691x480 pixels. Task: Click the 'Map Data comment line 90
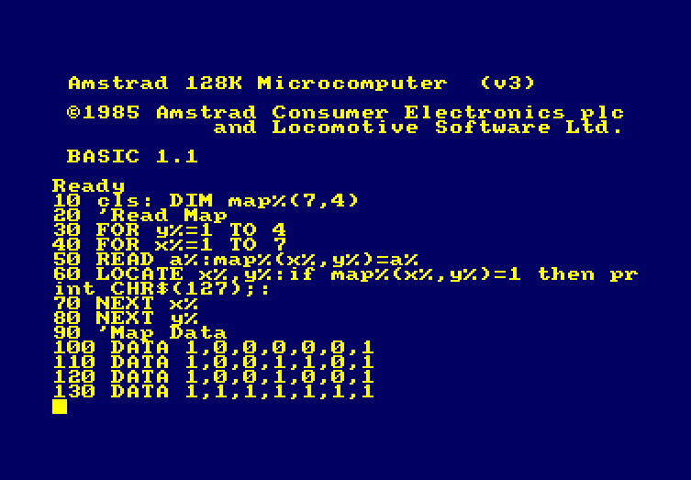(x=139, y=333)
